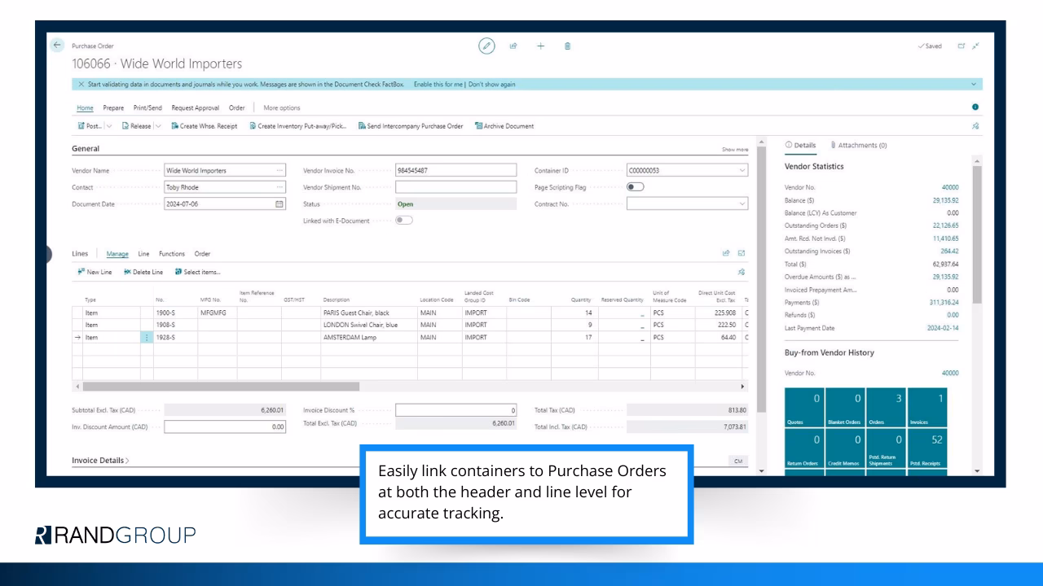Click Delete Line in Lines
This screenshot has height=586, width=1043.
click(143, 272)
